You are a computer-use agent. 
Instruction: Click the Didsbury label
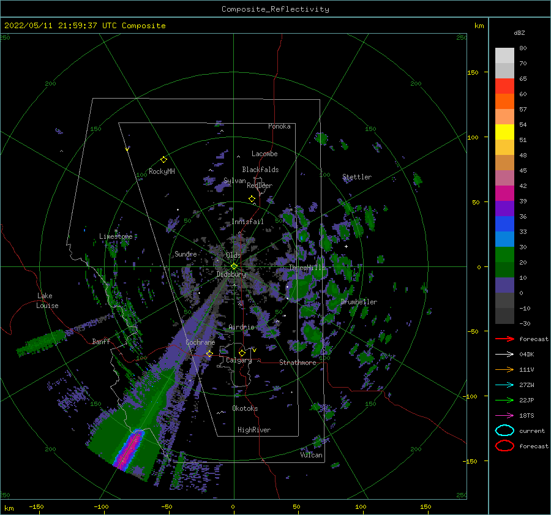pyautogui.click(x=231, y=274)
